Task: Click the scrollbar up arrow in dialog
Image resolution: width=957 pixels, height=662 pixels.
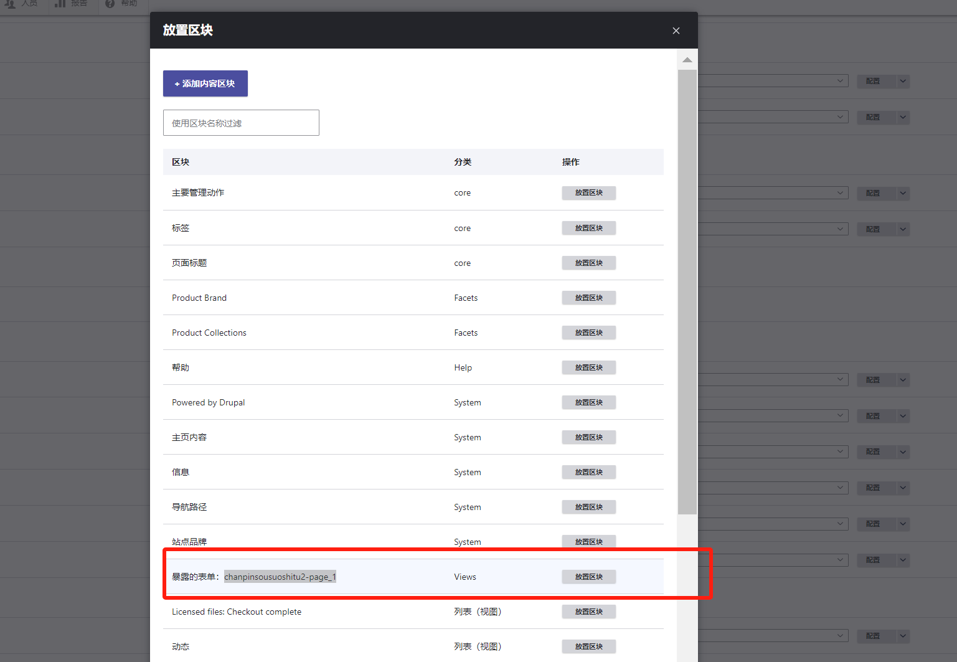Action: [687, 60]
